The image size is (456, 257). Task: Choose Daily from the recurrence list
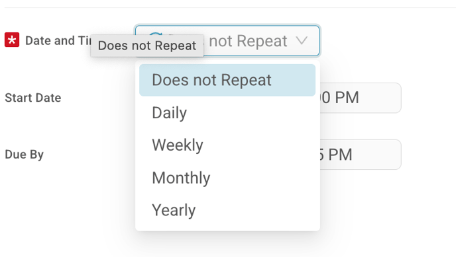[x=227, y=113]
